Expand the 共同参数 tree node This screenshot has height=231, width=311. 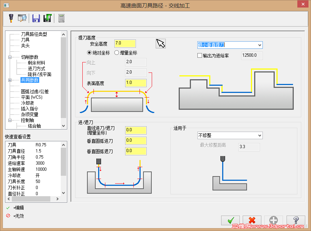pyautogui.click(x=10, y=80)
